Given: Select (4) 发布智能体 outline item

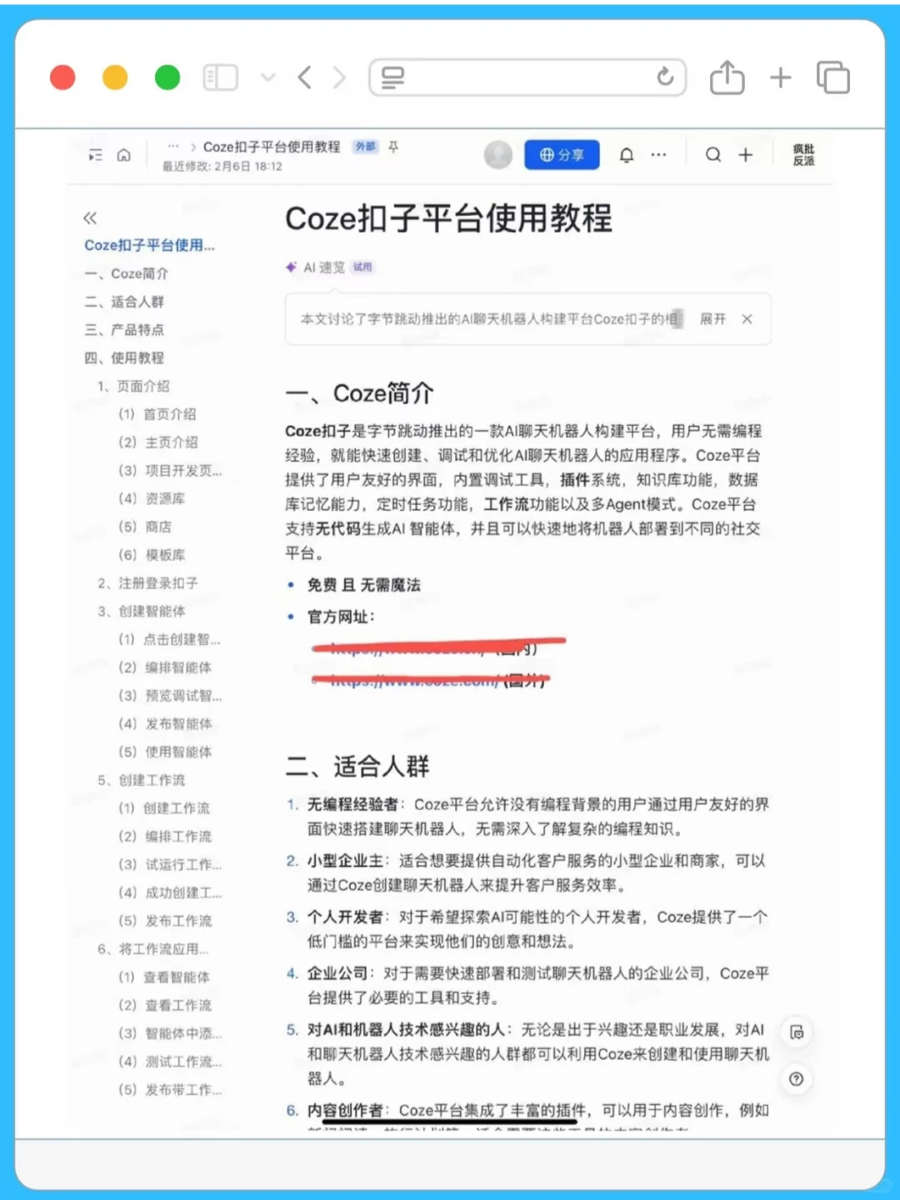Looking at the screenshot, I should tap(165, 724).
